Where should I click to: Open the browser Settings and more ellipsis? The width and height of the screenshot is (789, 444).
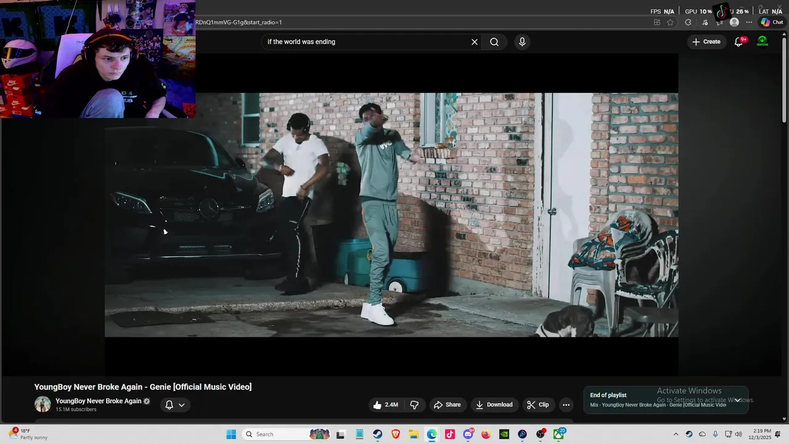(748, 22)
